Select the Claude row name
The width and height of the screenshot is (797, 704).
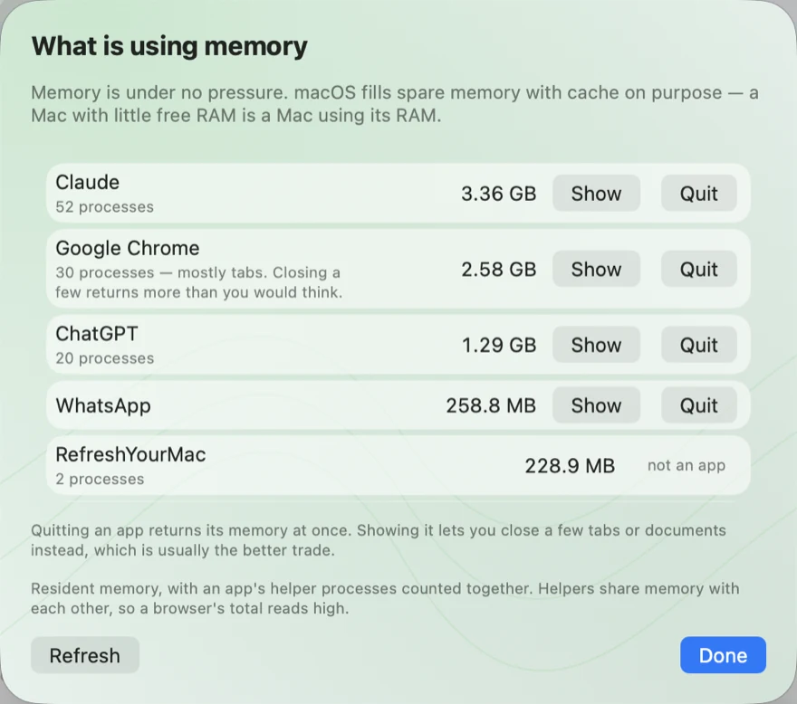[88, 183]
